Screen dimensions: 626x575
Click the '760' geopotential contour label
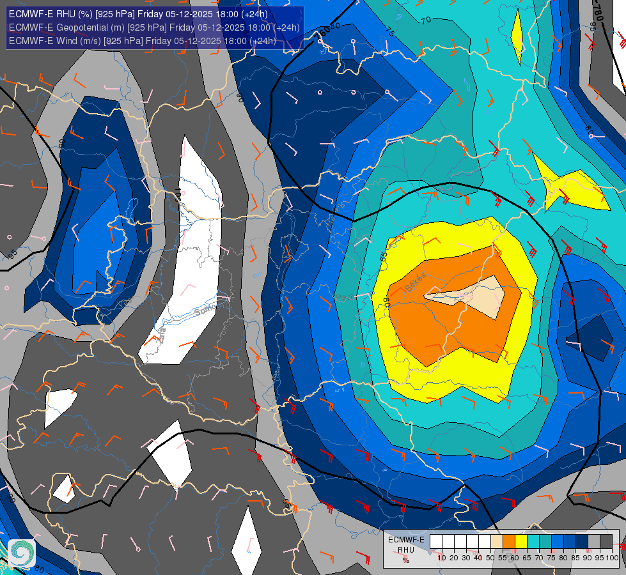click(322, 34)
